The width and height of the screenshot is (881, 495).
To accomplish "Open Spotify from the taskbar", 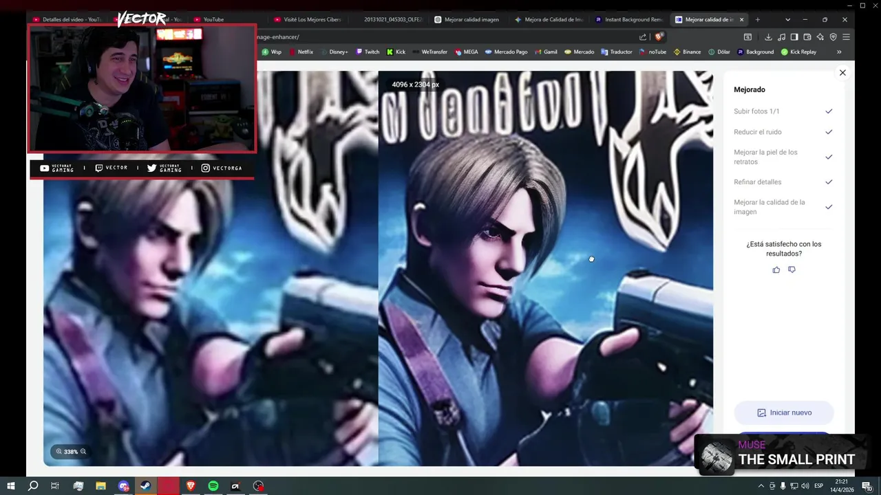I will click(x=213, y=486).
